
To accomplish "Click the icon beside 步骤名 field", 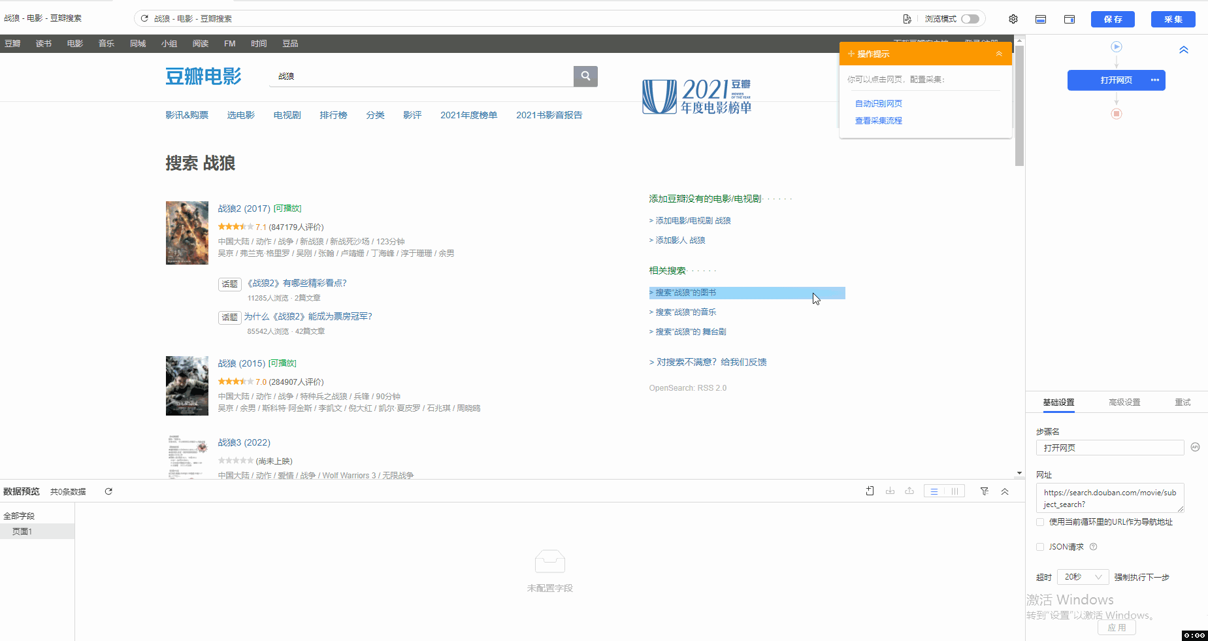I will (1195, 448).
